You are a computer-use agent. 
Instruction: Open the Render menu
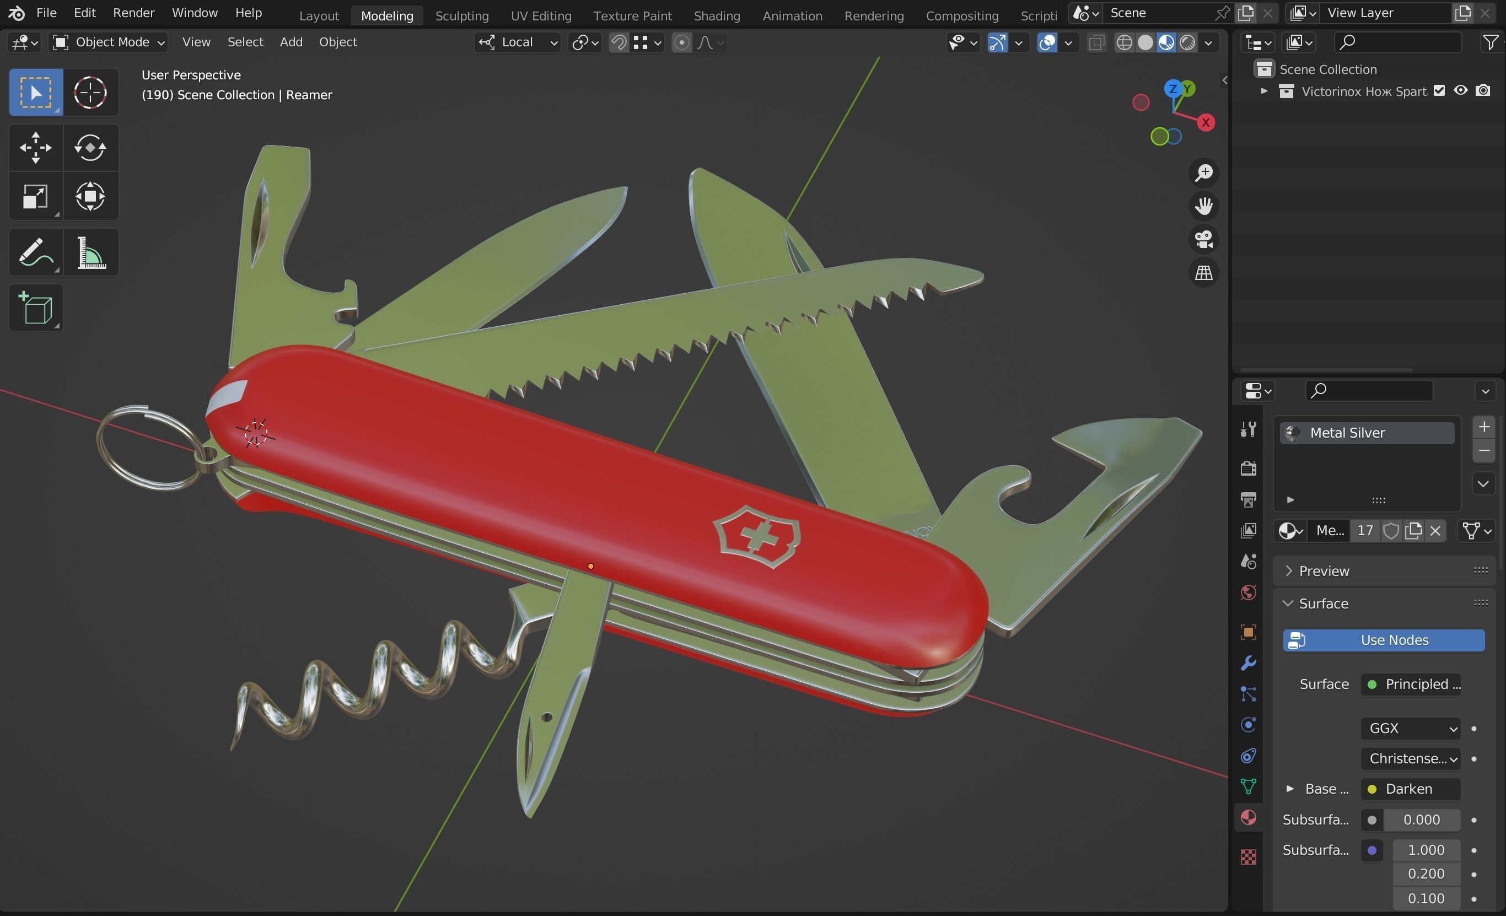pos(133,13)
